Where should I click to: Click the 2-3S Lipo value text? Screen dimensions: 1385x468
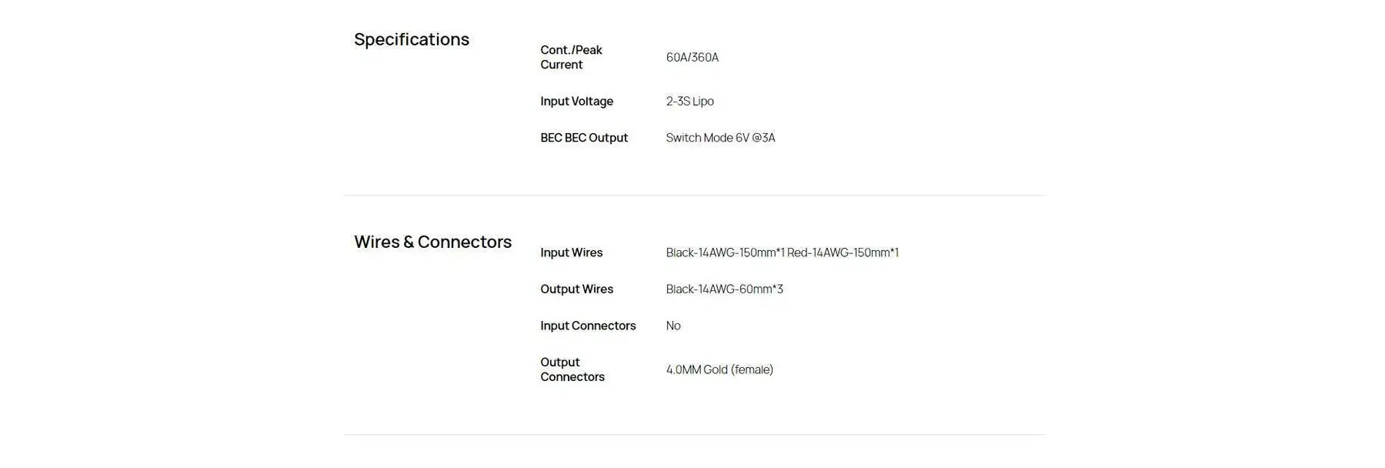(689, 101)
